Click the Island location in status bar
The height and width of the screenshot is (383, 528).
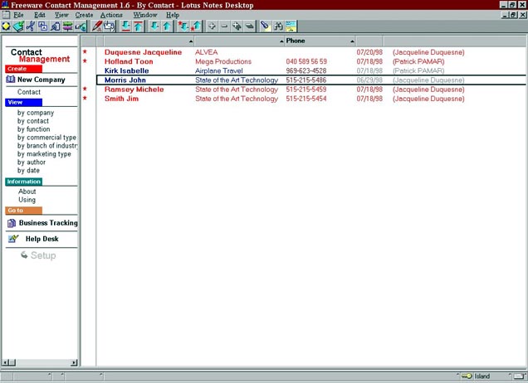(482, 376)
